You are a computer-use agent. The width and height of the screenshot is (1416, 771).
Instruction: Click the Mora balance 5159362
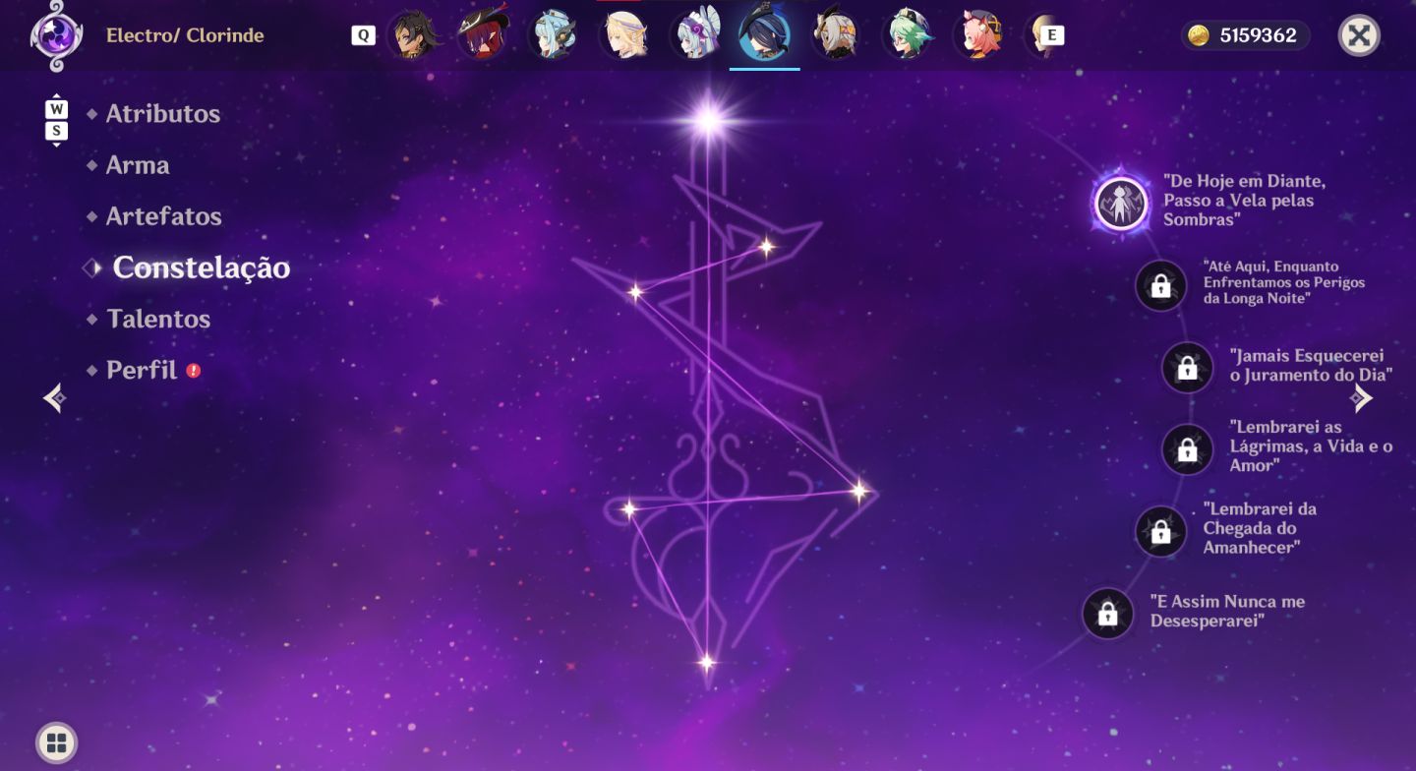point(1245,35)
